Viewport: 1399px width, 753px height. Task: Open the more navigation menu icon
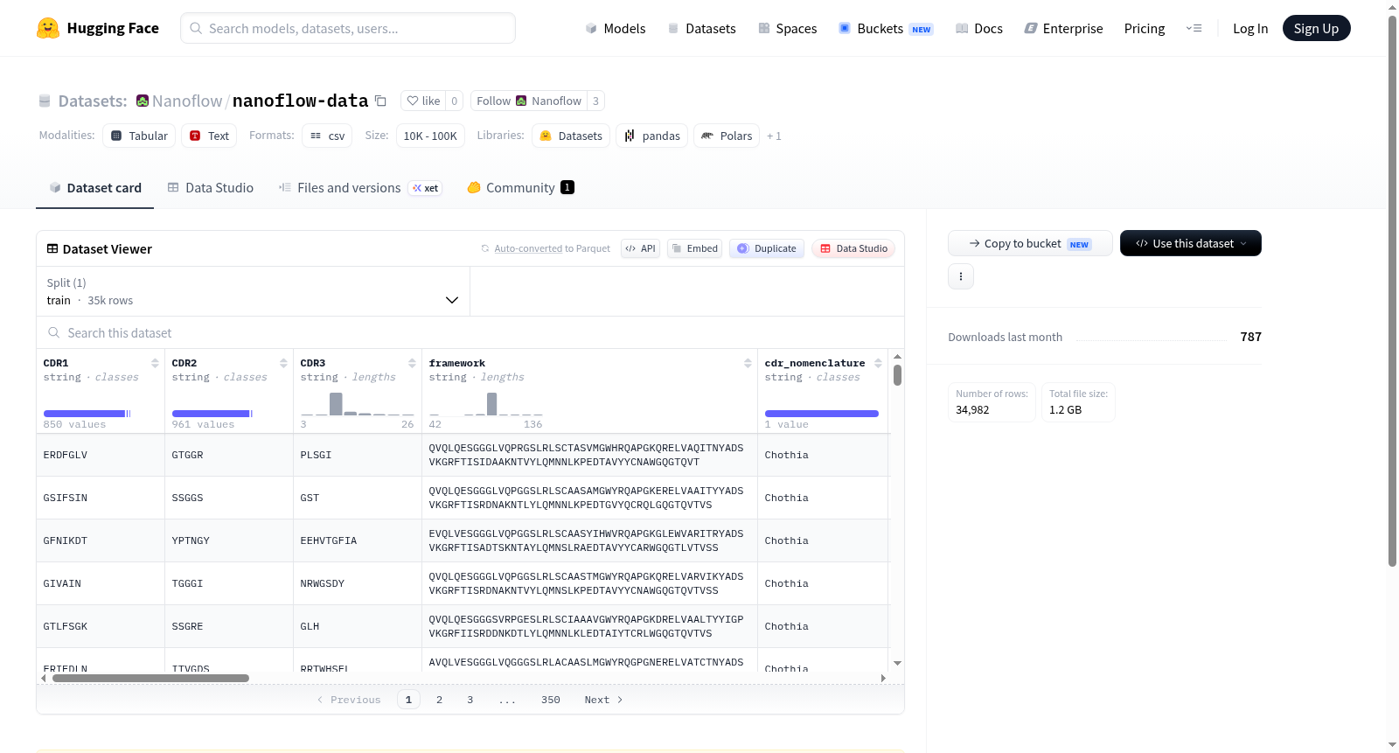coord(1194,28)
